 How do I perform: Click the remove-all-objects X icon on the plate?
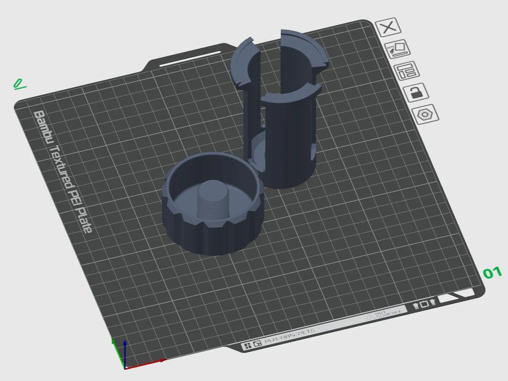[388, 27]
